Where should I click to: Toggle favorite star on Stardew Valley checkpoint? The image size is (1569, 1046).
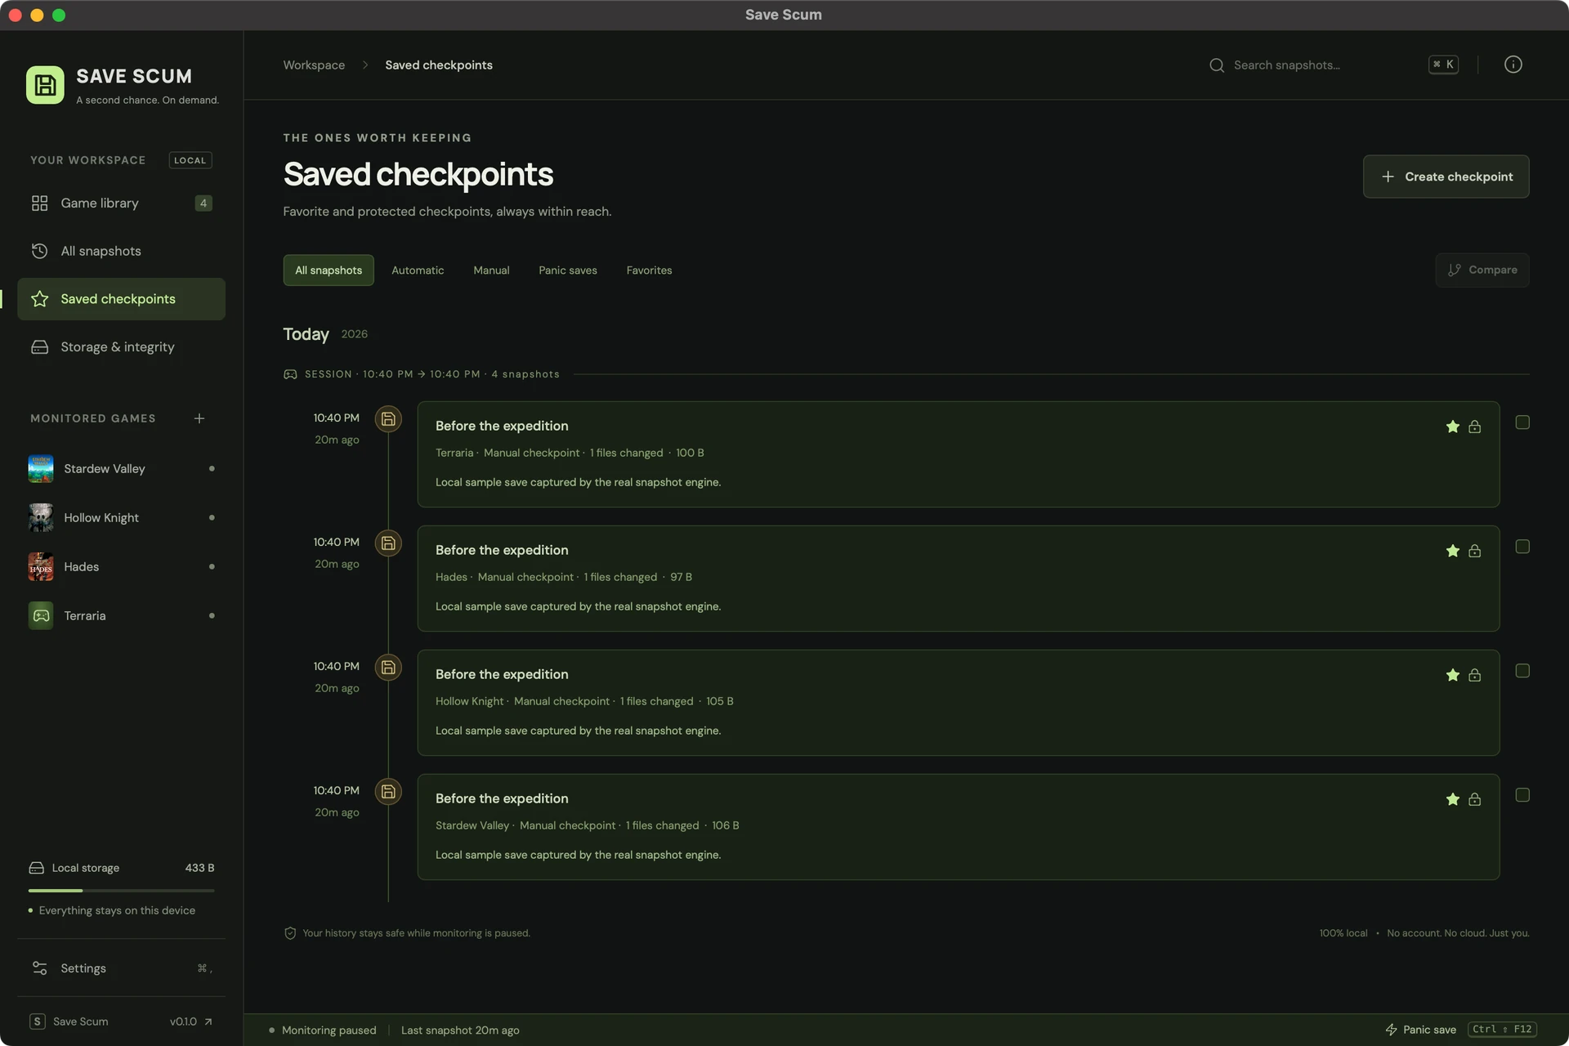[x=1452, y=799]
